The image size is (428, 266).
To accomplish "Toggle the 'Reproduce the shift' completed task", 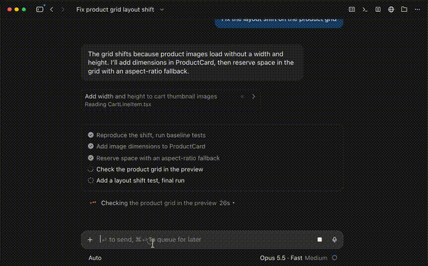I will pos(91,135).
